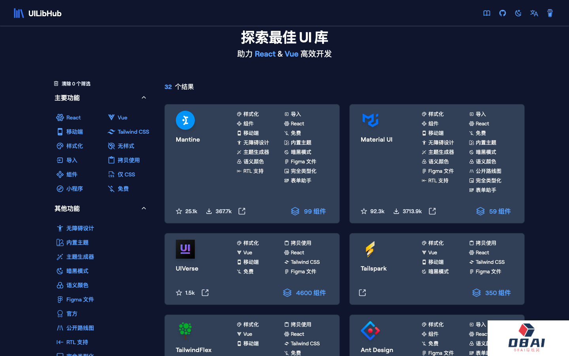This screenshot has width=569, height=356.
Task: Click Material UI '公开路线图' feature tag
Action: coord(485,171)
